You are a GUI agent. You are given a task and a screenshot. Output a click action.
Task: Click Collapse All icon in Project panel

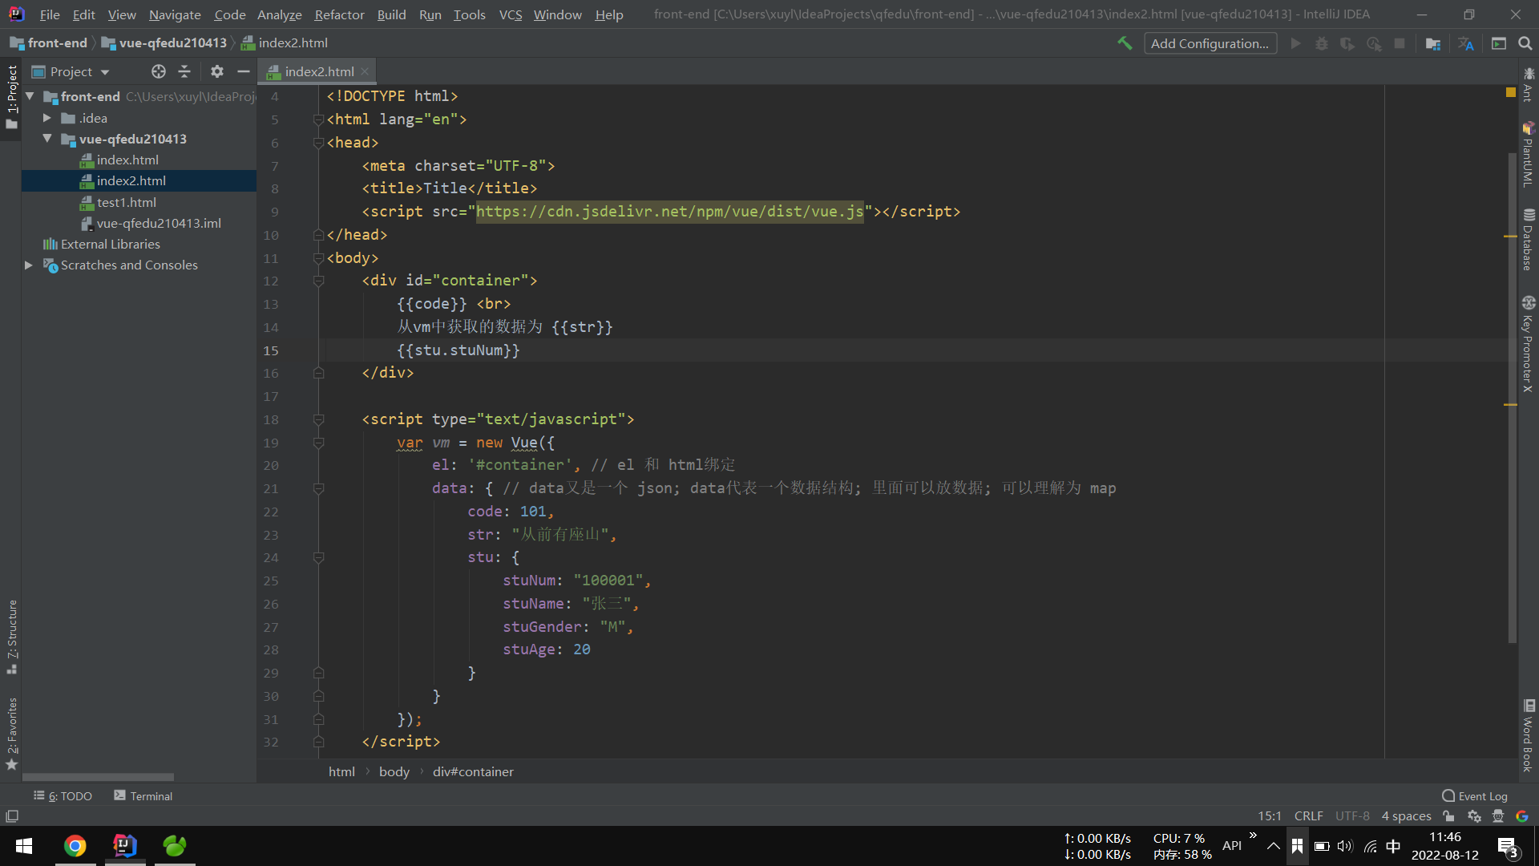pos(184,71)
